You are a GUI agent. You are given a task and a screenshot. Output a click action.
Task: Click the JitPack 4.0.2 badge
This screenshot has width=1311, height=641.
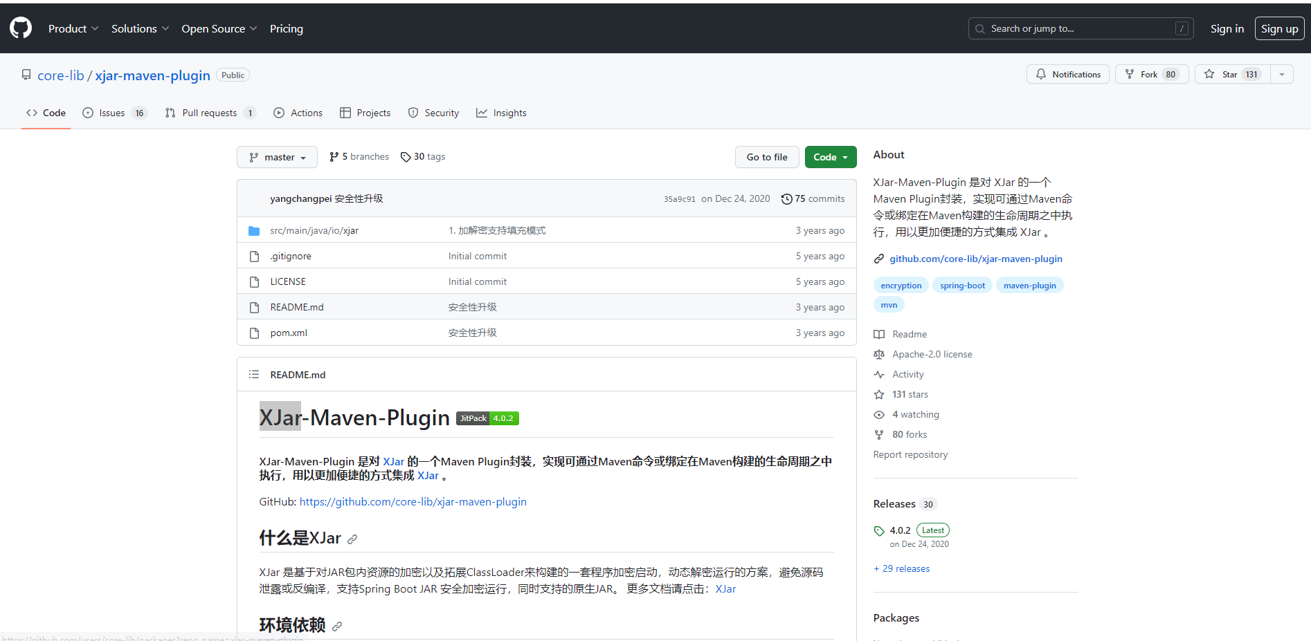[x=487, y=418]
